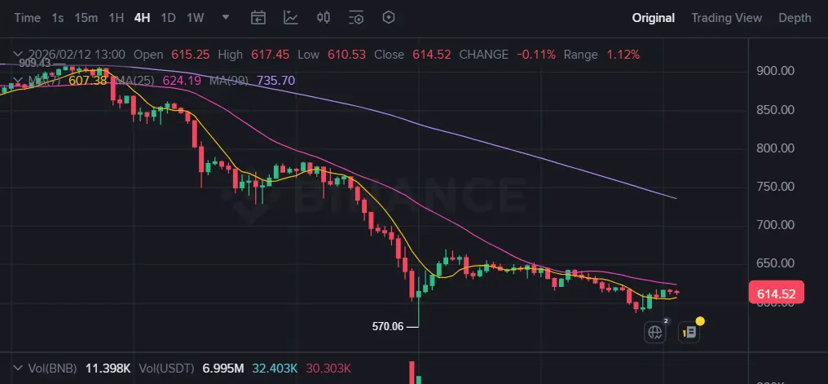Switch to the Trading View tab
The width and height of the screenshot is (828, 384).
pos(727,18)
